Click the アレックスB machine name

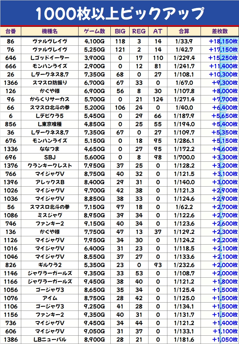click(x=50, y=182)
